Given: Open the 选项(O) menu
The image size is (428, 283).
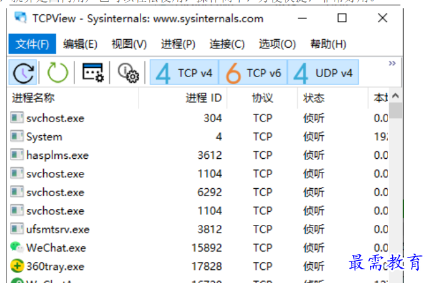Looking at the screenshot, I should [277, 44].
